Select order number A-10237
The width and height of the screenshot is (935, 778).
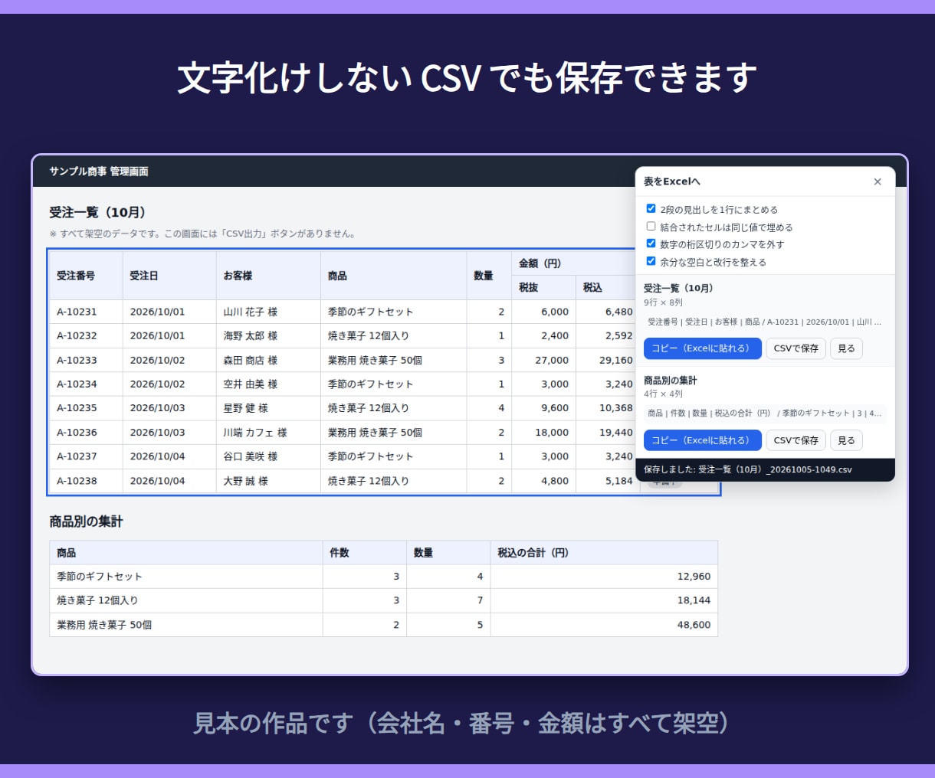[77, 456]
